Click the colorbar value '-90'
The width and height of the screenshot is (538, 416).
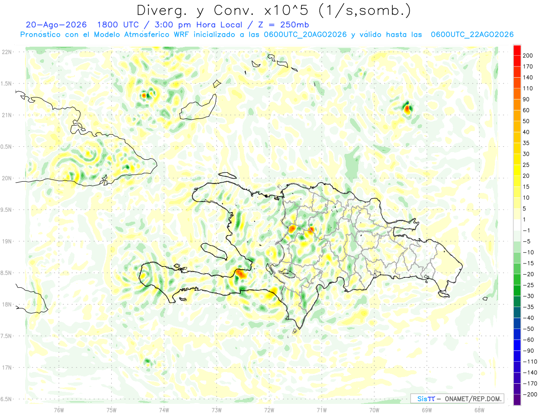(x=528, y=350)
